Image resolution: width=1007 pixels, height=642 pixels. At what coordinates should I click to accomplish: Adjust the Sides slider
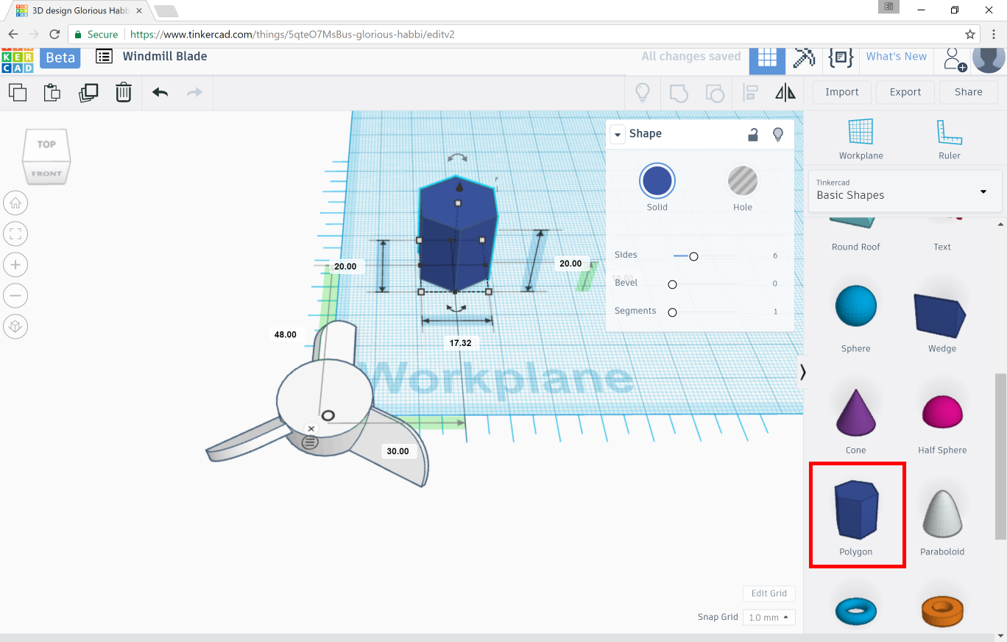(x=693, y=256)
